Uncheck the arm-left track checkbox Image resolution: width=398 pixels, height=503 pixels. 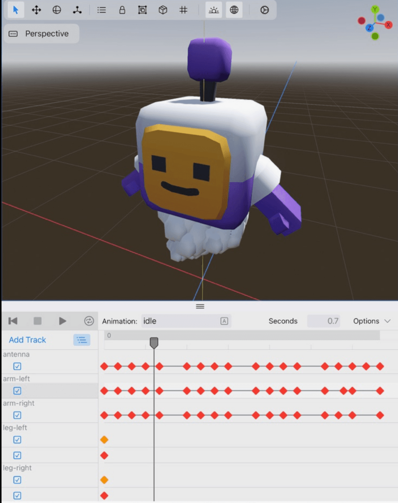point(17,391)
